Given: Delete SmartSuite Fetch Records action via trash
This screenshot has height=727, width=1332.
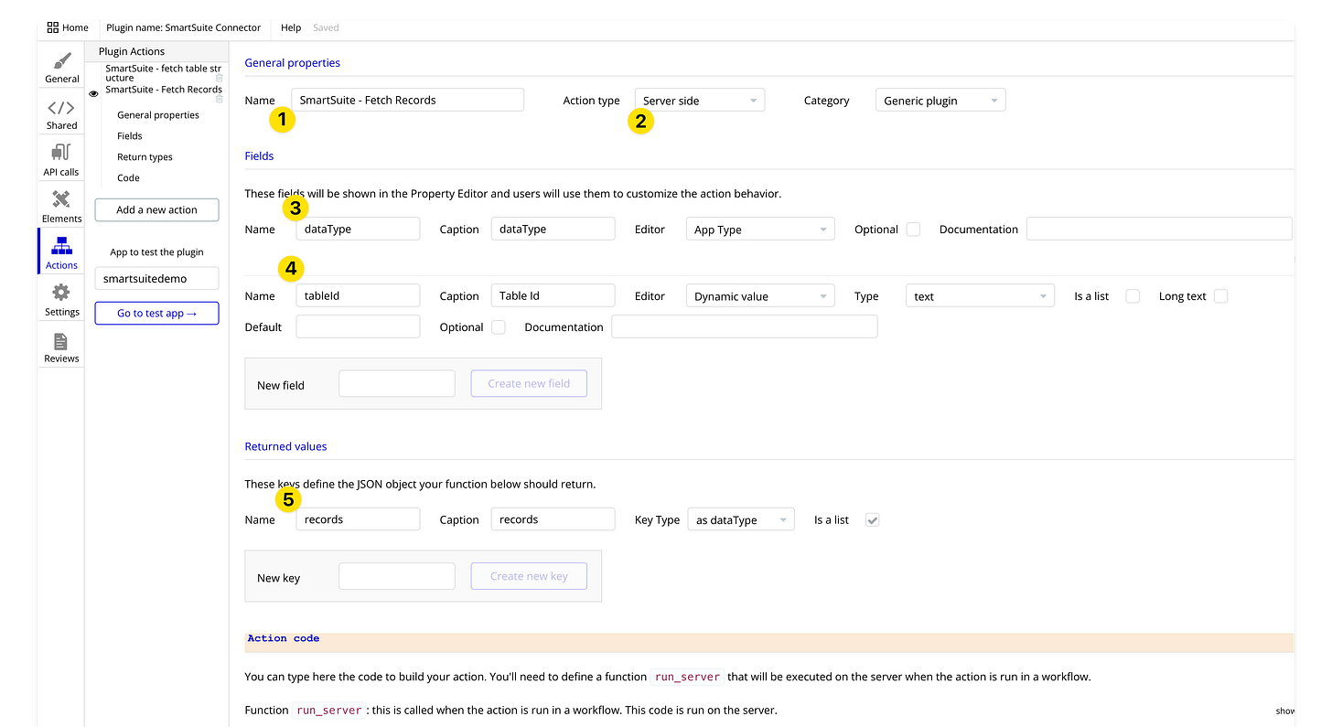Looking at the screenshot, I should click(x=220, y=98).
